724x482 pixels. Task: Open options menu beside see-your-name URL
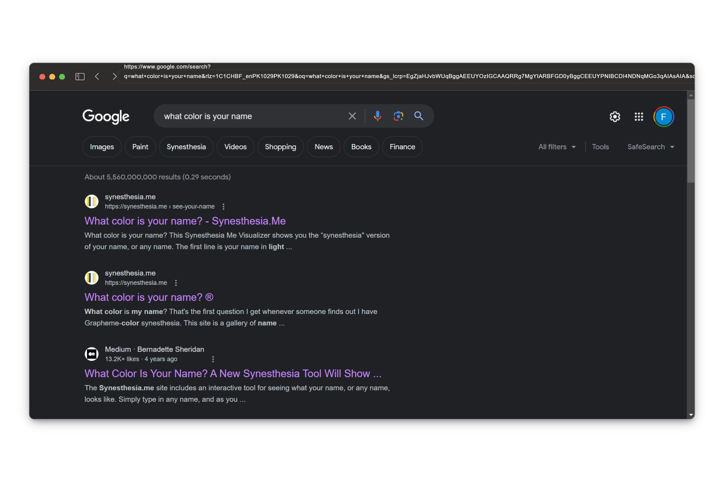[223, 207]
